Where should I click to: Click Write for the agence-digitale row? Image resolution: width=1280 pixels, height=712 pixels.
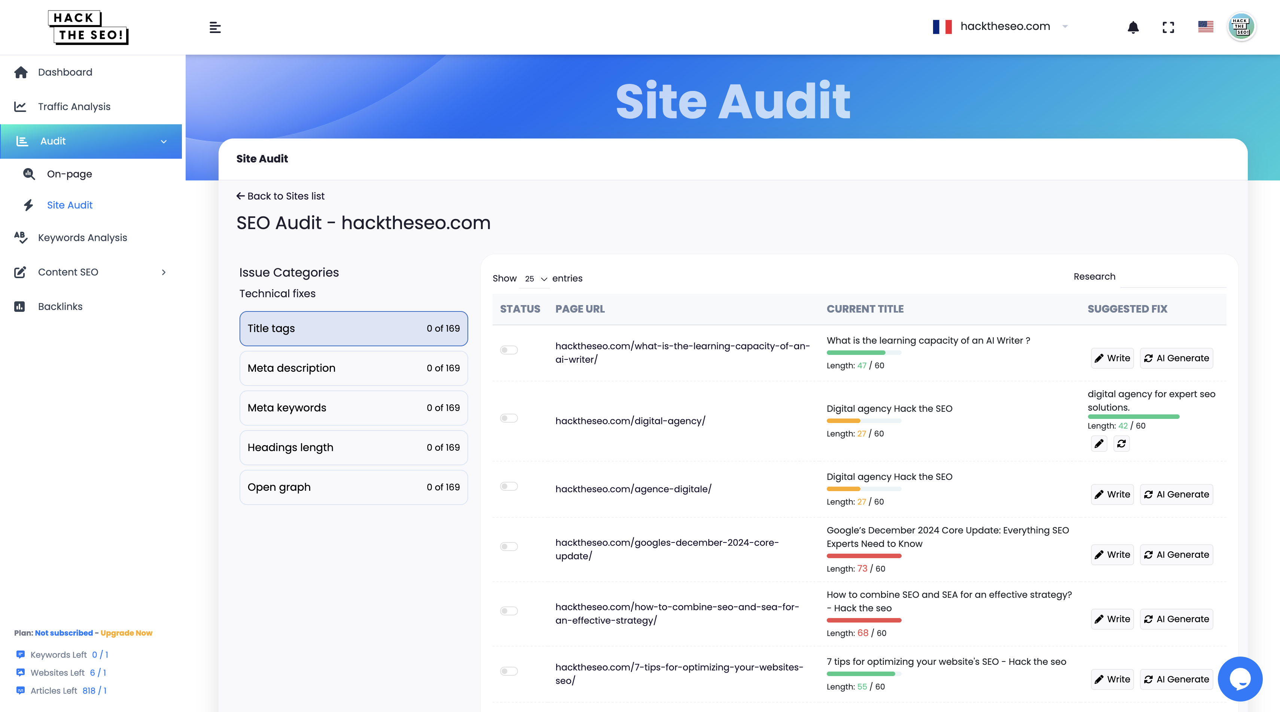pyautogui.click(x=1112, y=495)
